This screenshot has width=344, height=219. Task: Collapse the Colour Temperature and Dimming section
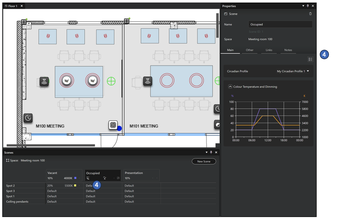tap(230, 87)
